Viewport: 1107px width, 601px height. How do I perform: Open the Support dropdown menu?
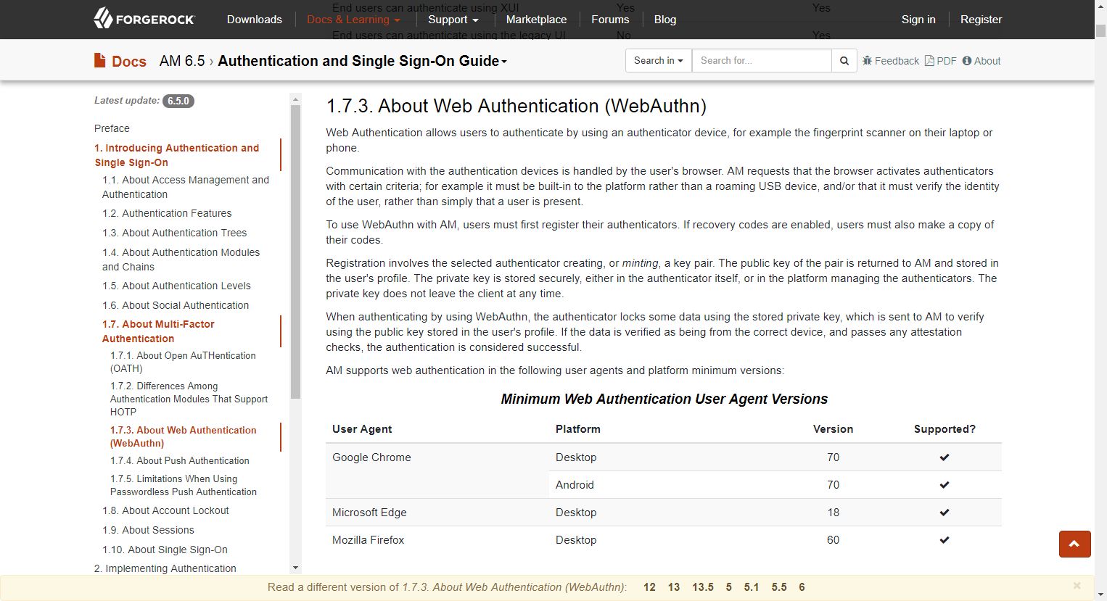coord(453,20)
